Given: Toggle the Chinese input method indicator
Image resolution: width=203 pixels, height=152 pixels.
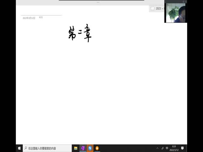Looking at the screenshot, I should click(x=167, y=148).
